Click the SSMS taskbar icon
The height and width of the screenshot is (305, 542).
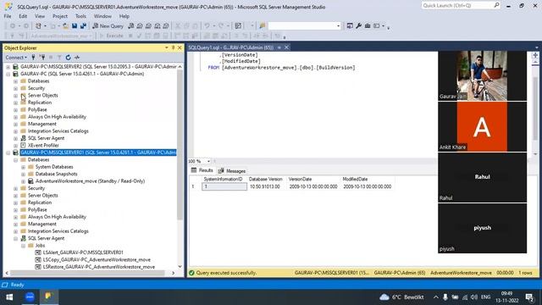pos(48,297)
